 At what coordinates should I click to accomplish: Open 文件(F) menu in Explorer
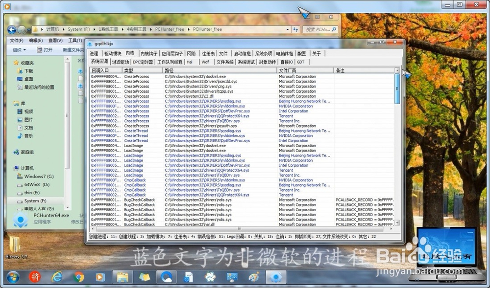[x=17, y=41]
